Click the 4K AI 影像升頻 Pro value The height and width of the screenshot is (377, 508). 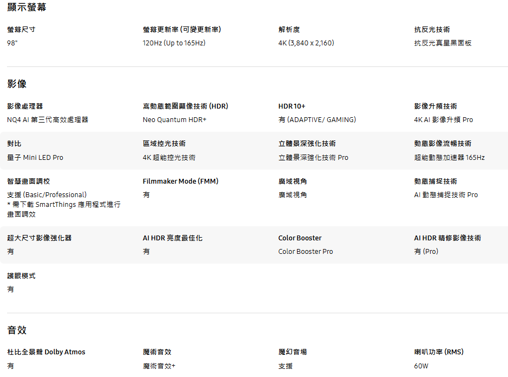point(444,120)
